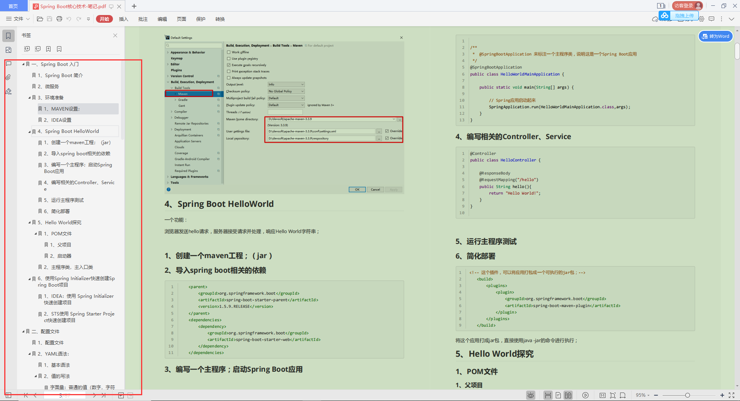Switch to two-page view icon

(x=568, y=395)
